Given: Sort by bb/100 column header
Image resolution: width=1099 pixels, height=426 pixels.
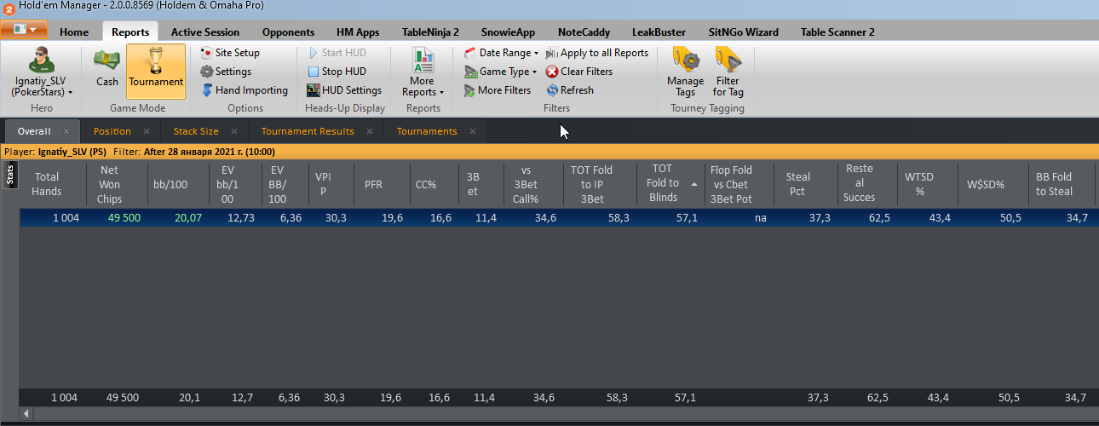Looking at the screenshot, I should (x=177, y=184).
